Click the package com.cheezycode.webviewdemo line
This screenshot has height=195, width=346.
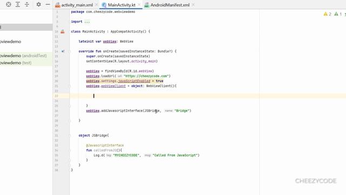click(103, 12)
